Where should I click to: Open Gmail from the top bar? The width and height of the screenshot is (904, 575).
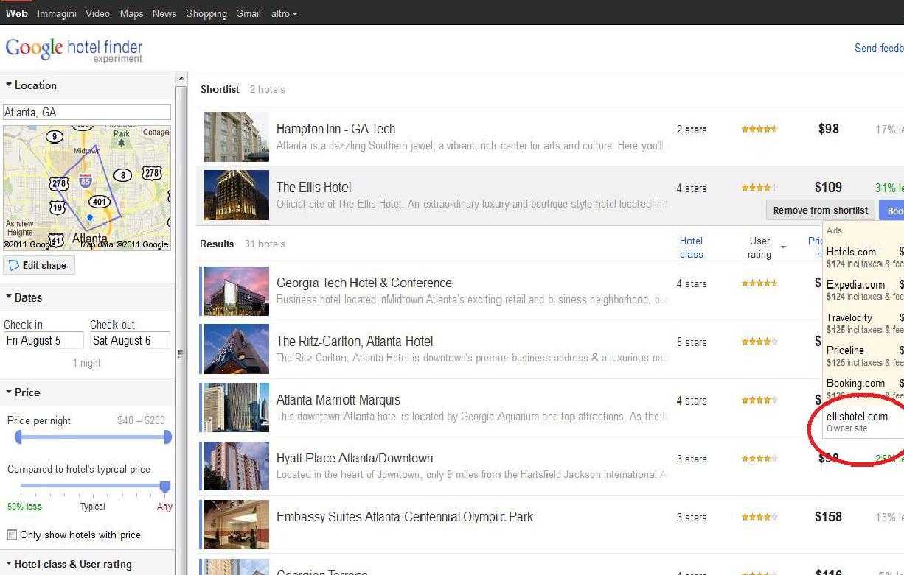click(x=248, y=13)
